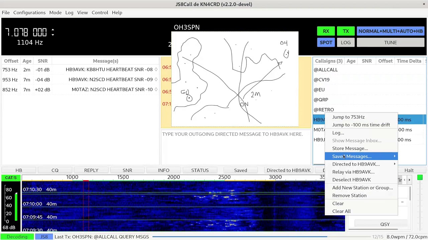This screenshot has width=428, height=240.
Task: Select Log... in the context menu
Action: (361, 133)
